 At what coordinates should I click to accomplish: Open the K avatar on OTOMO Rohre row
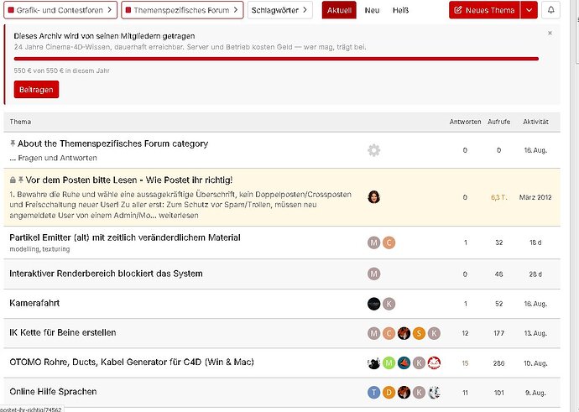[419, 363]
